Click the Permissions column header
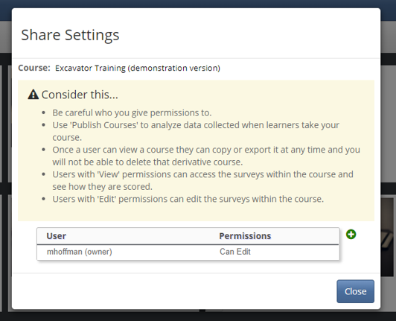The width and height of the screenshot is (396, 321). [x=245, y=236]
